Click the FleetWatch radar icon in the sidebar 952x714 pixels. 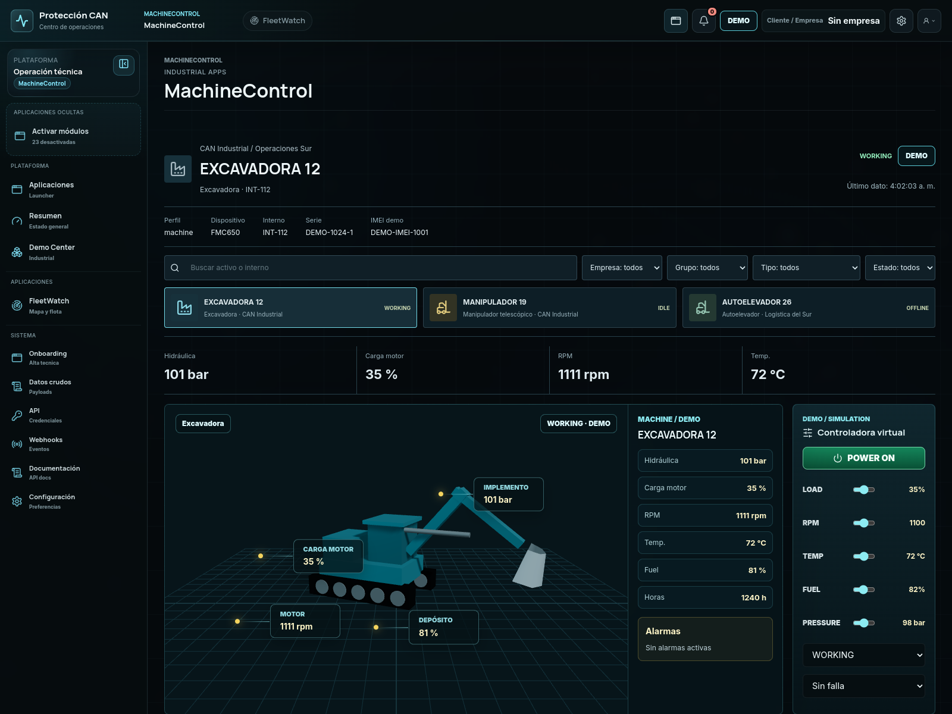(17, 306)
